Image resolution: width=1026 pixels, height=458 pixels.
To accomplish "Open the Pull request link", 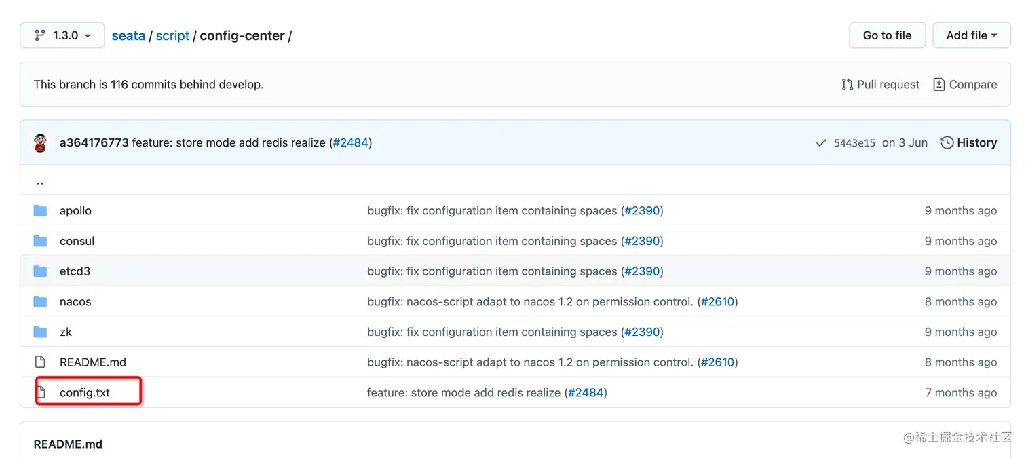I will coord(880,85).
